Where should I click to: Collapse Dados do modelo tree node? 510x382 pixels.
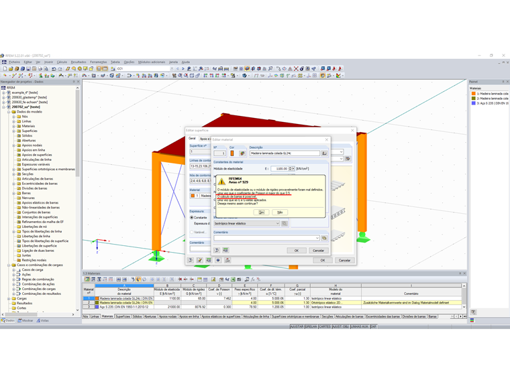pos(9,112)
